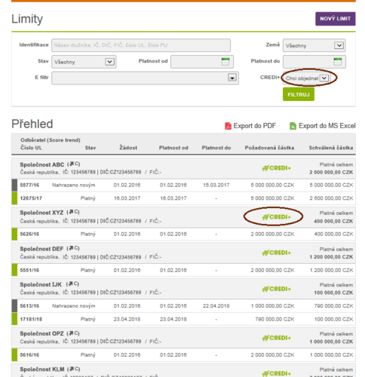Select limit row 12675/17
Screen dimensions: 365x377
183,198
